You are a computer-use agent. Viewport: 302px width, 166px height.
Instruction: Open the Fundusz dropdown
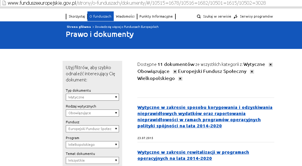(92, 129)
